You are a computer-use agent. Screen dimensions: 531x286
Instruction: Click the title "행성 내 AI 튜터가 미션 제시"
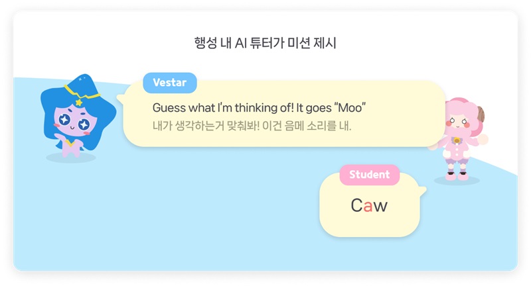click(x=265, y=44)
